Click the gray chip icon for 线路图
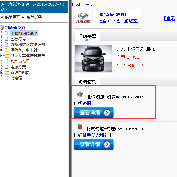Screen dimensions: 177x177 coord(80,94)
